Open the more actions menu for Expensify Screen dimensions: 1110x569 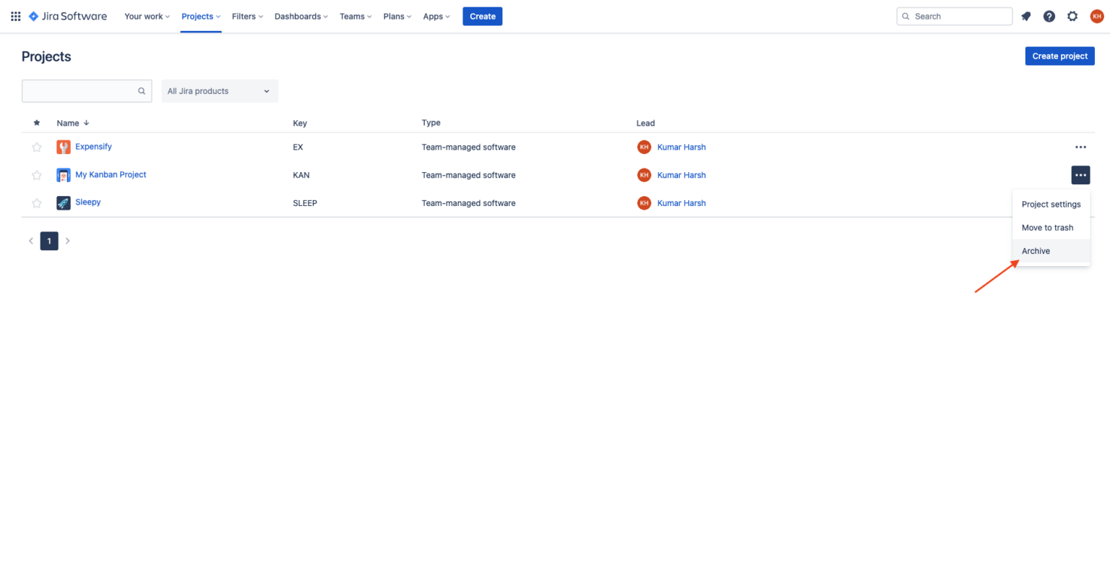pyautogui.click(x=1080, y=147)
